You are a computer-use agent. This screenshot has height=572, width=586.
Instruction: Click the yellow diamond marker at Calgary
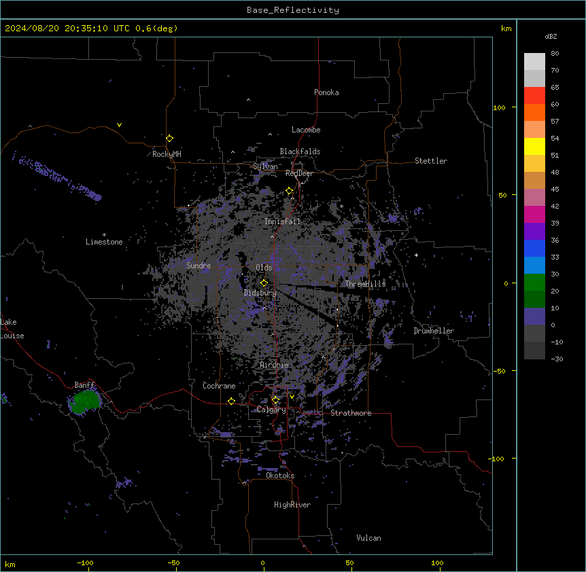click(x=275, y=400)
